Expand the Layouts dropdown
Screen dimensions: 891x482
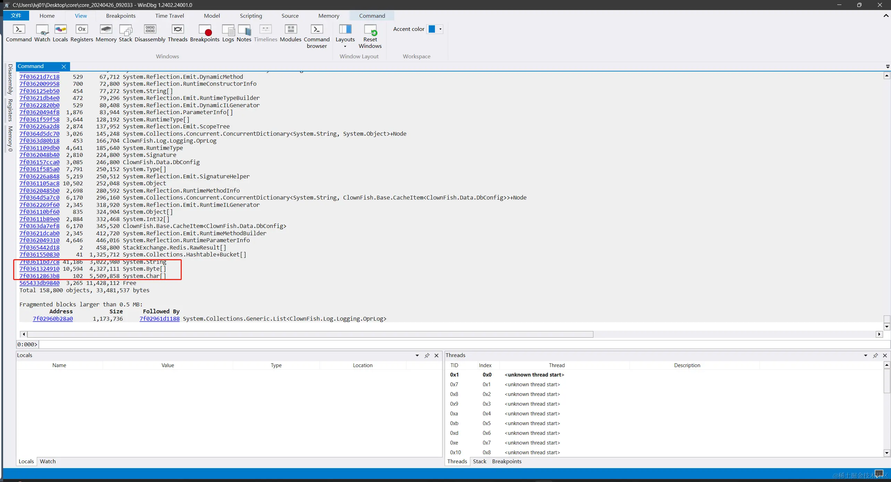pyautogui.click(x=345, y=46)
